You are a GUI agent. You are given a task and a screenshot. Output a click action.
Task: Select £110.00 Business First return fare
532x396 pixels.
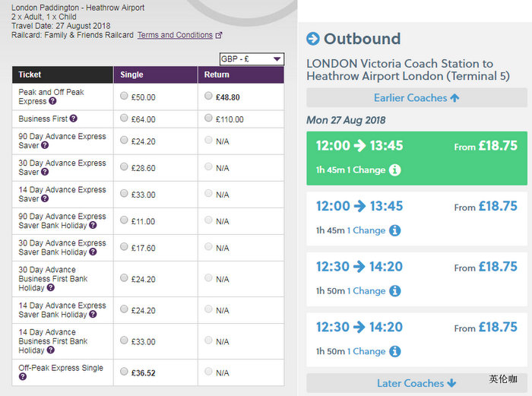[x=209, y=119]
